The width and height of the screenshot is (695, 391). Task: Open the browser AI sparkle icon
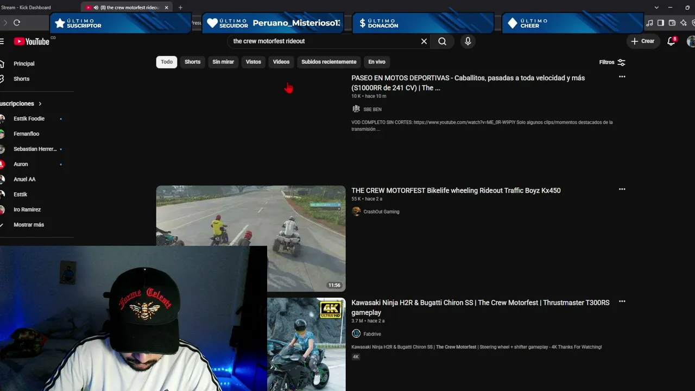[x=684, y=23]
